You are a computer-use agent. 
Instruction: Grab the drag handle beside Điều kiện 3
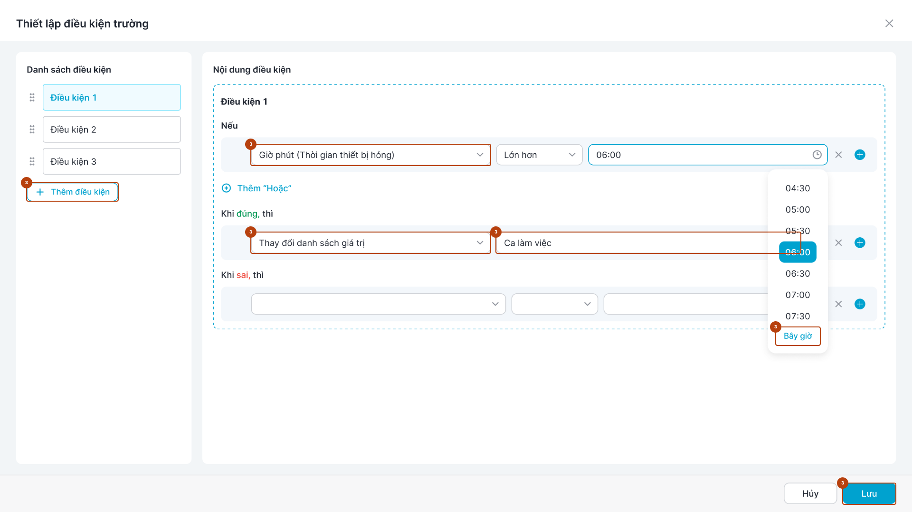(x=32, y=161)
